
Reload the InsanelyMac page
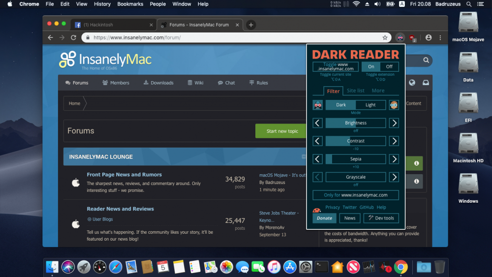pos(73,38)
